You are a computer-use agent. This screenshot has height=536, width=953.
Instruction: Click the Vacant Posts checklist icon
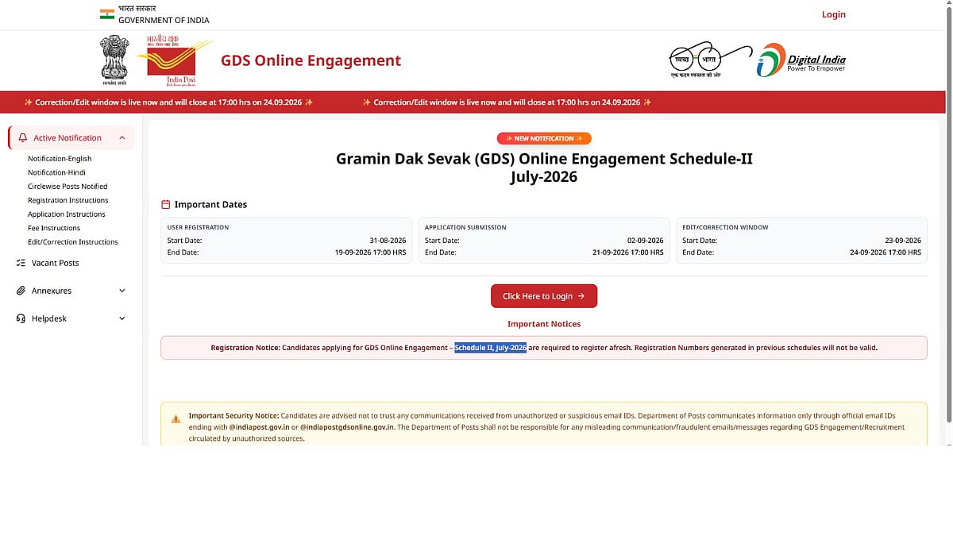21,263
